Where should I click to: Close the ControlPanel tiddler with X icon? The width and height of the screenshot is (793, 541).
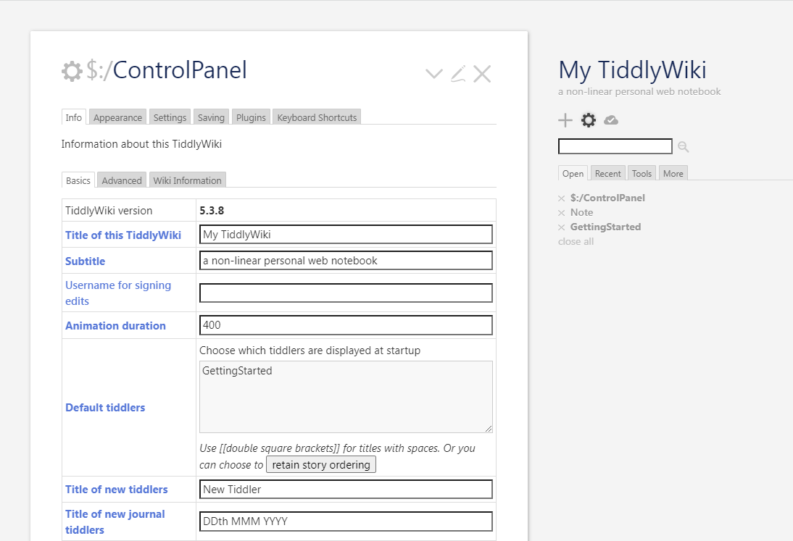click(x=482, y=73)
